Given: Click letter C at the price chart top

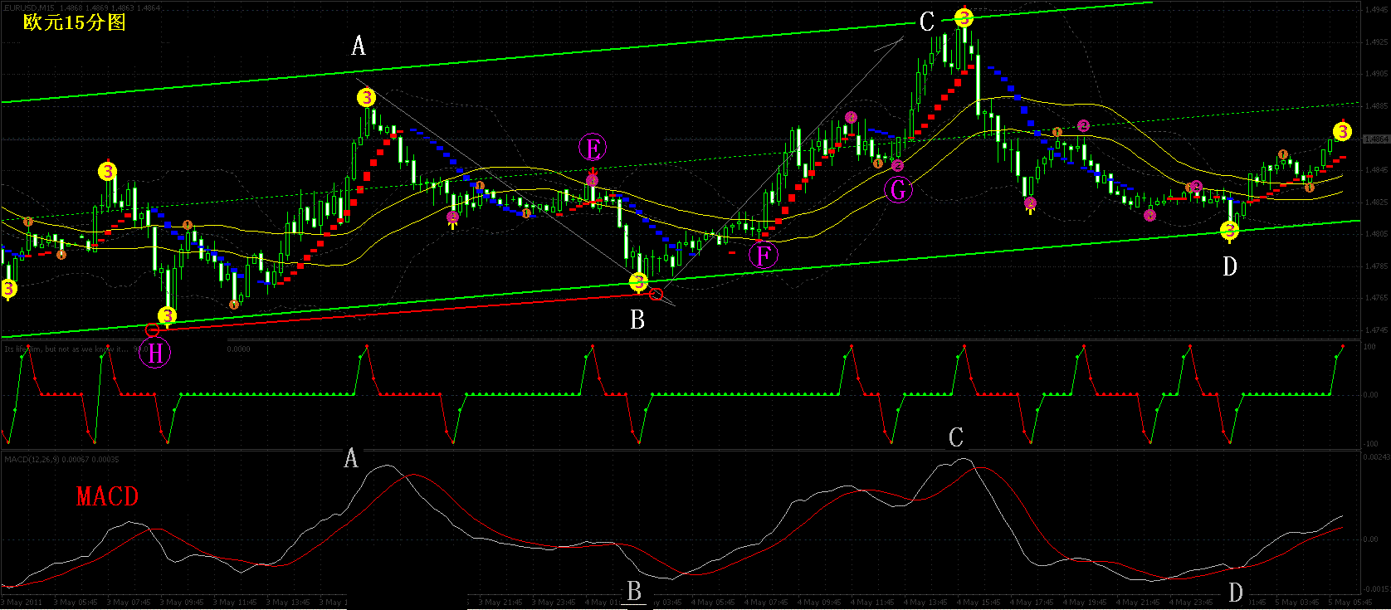Looking at the screenshot, I should [x=927, y=22].
